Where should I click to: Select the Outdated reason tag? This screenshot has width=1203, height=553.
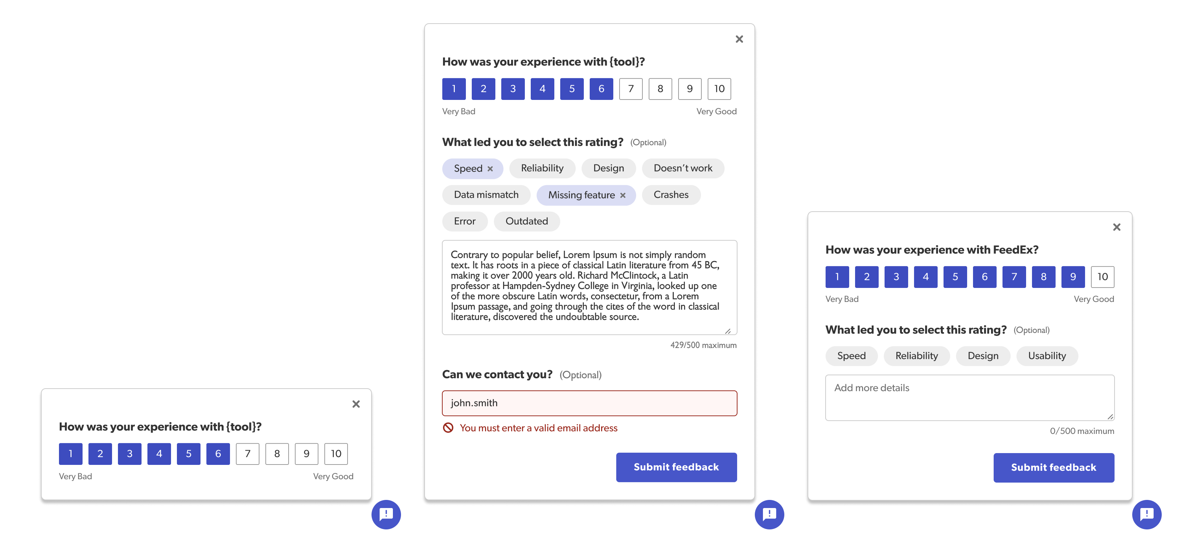pos(527,221)
